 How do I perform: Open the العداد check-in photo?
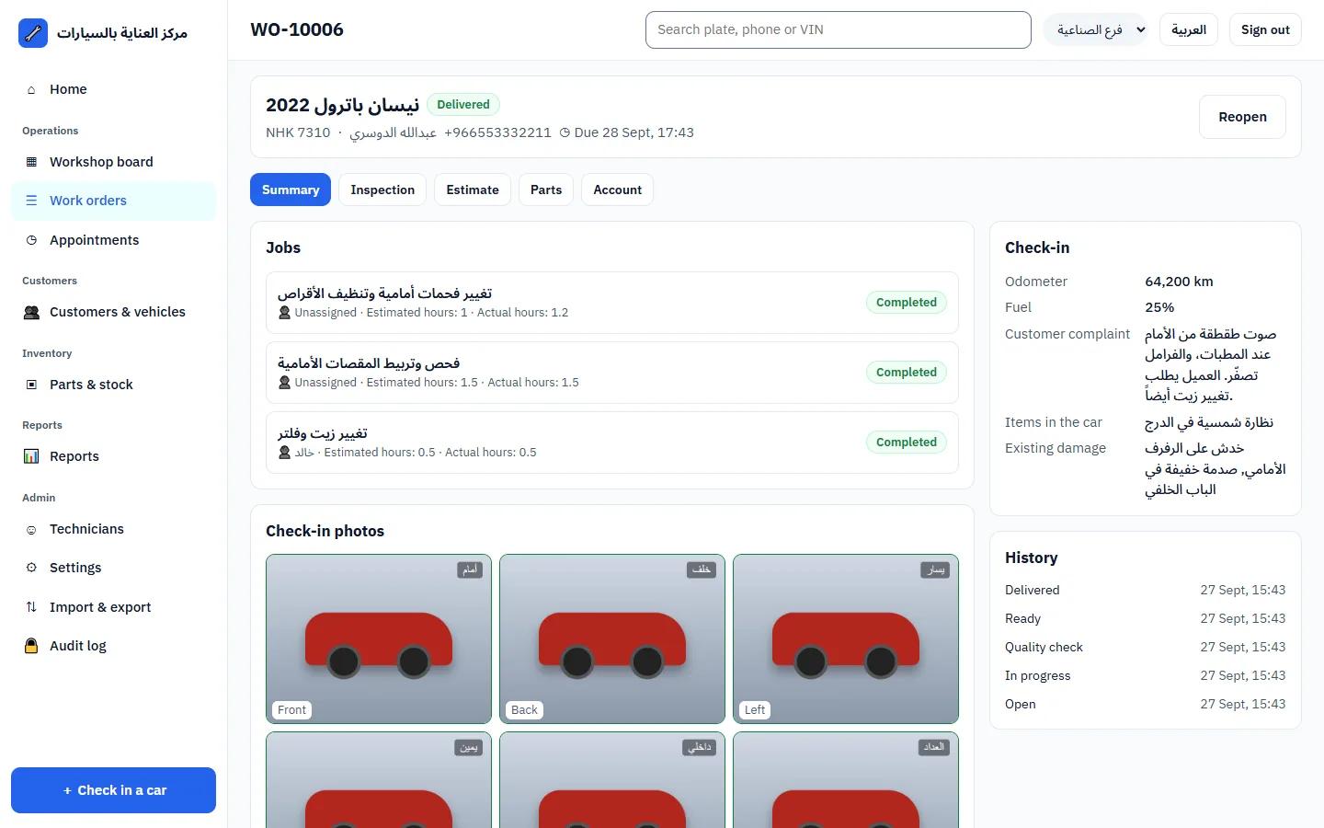click(846, 780)
